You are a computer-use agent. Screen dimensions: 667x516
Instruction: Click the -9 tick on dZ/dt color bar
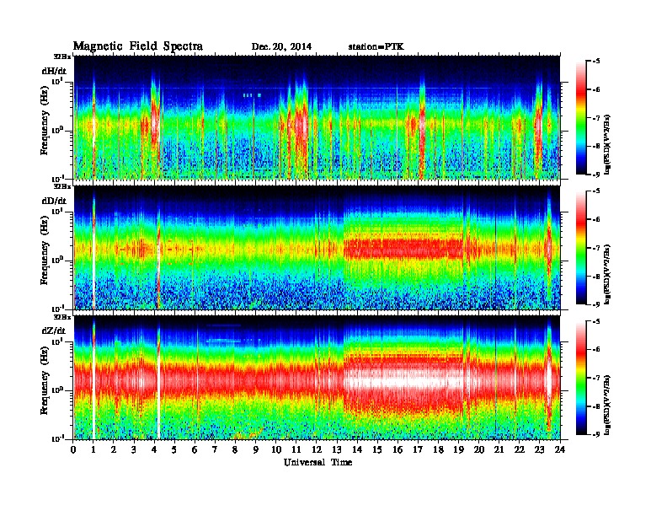pyautogui.click(x=596, y=435)
